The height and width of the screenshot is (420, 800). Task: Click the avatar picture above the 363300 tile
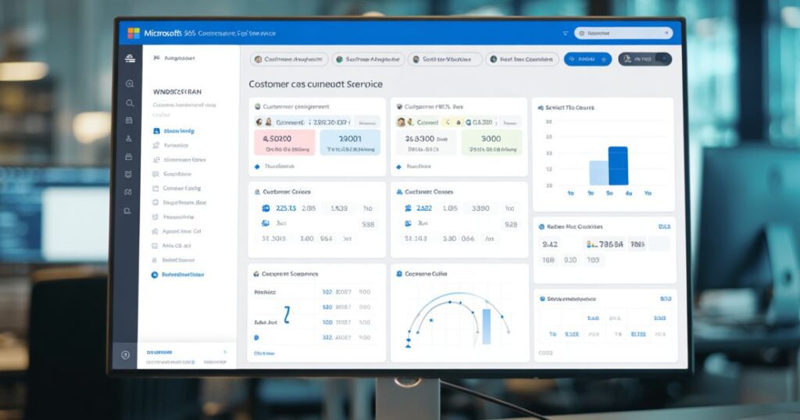click(x=402, y=123)
